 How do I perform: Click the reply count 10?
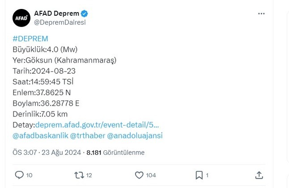tap(29, 175)
